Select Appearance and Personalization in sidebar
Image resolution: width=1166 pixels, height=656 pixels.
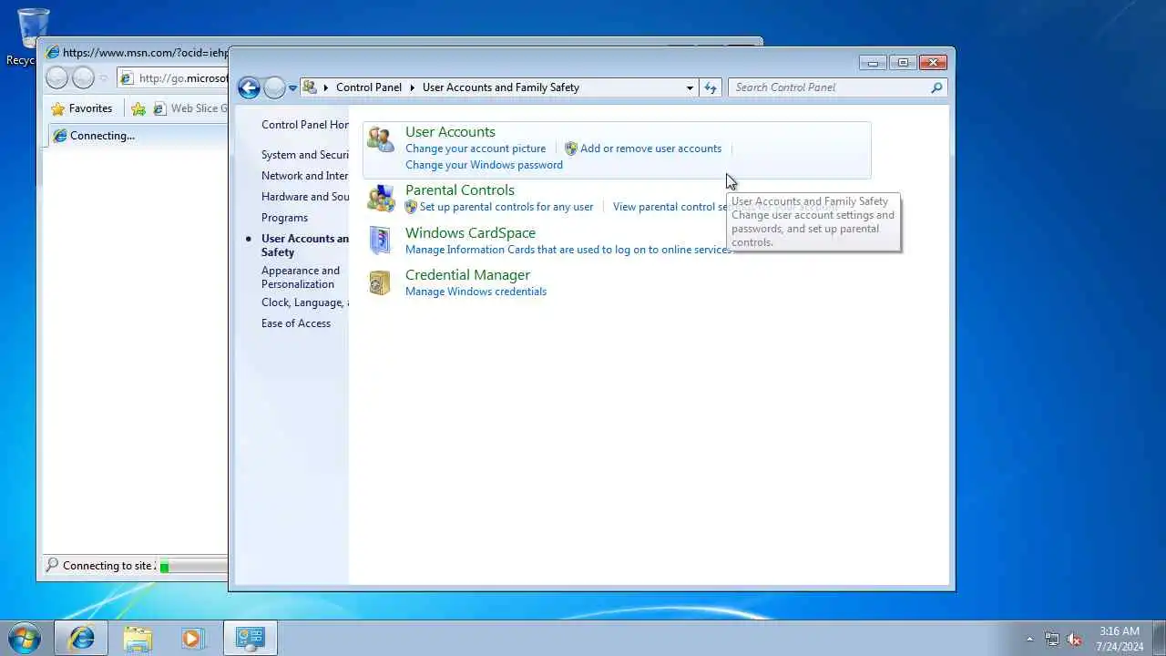pyautogui.click(x=301, y=277)
